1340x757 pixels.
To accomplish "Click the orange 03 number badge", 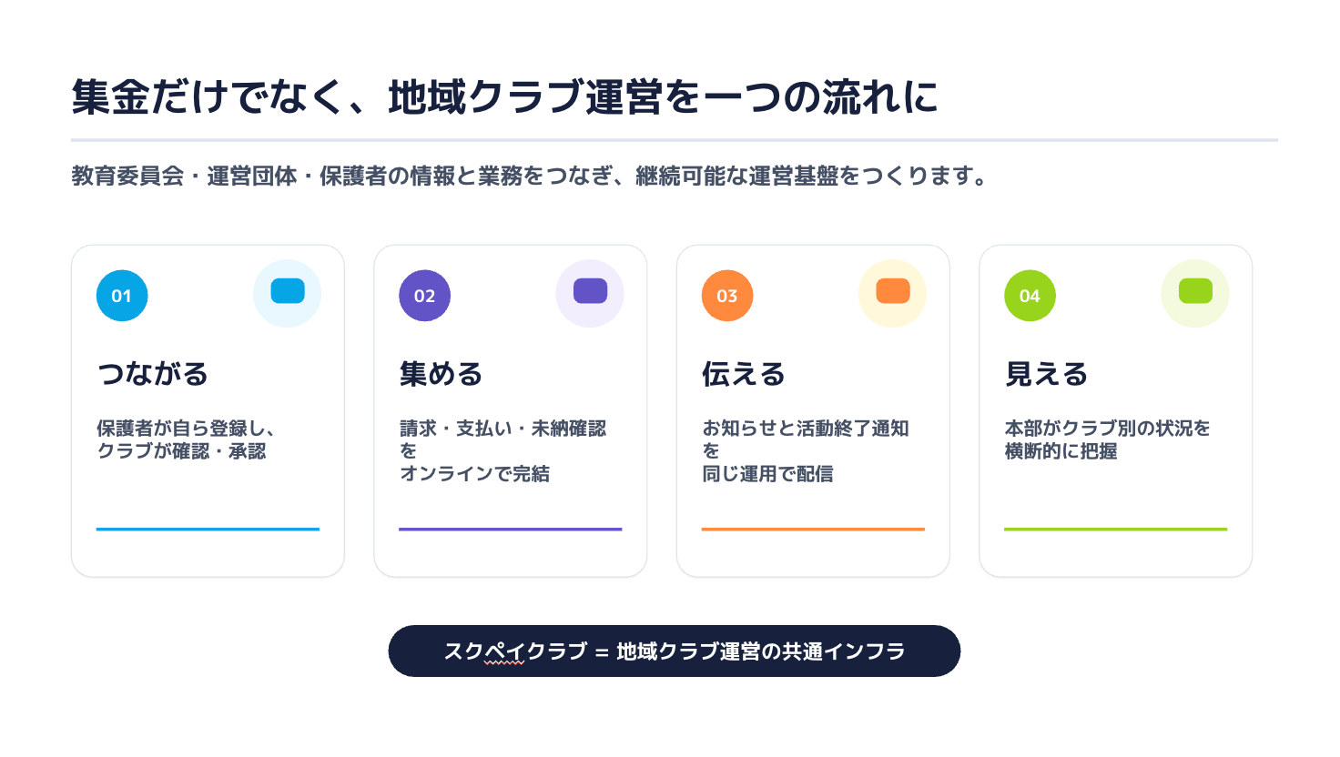I will 727,296.
